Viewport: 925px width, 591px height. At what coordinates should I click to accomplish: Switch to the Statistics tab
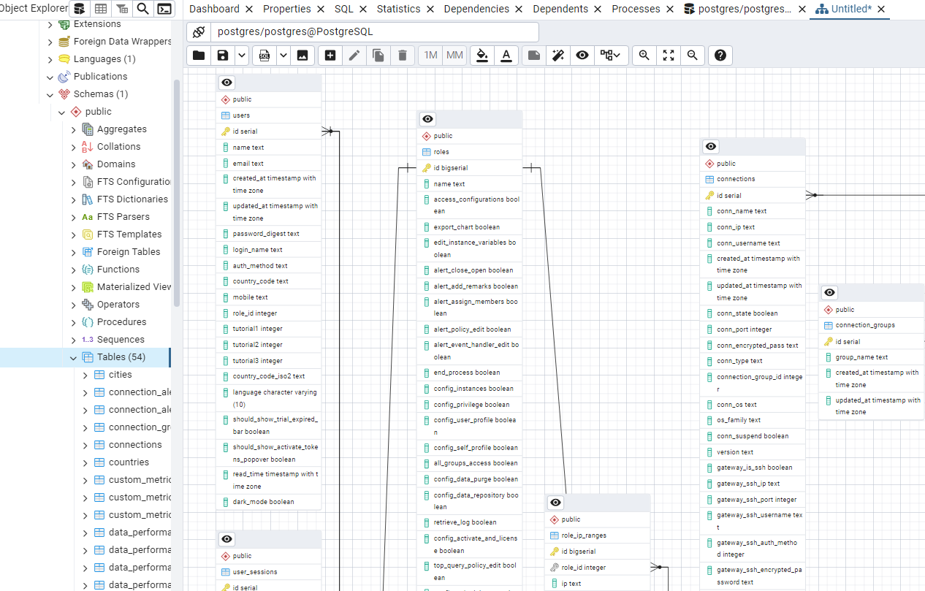pyautogui.click(x=398, y=9)
